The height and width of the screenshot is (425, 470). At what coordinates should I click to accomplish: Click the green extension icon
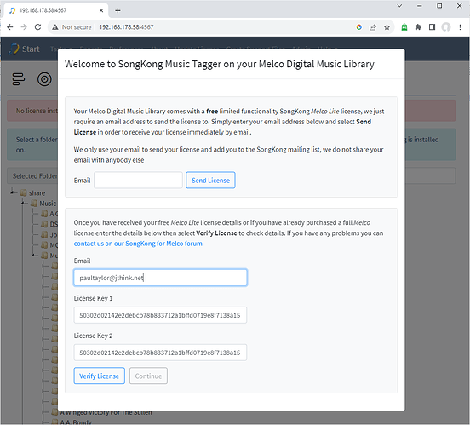[404, 27]
